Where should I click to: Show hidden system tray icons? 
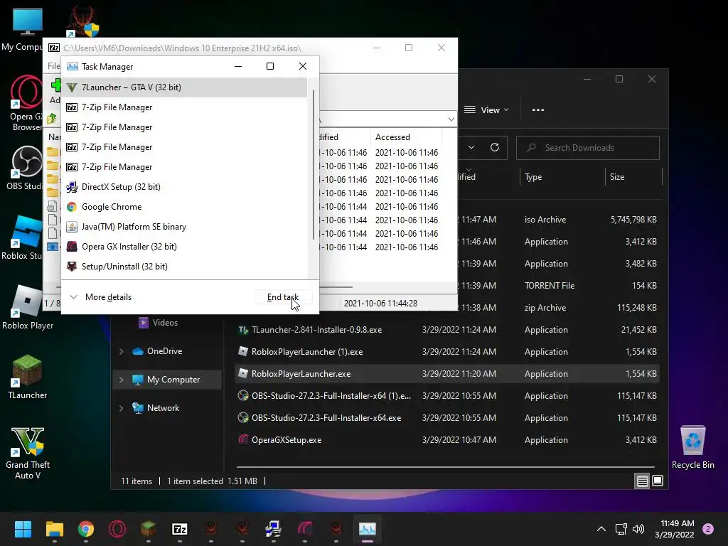(x=601, y=529)
